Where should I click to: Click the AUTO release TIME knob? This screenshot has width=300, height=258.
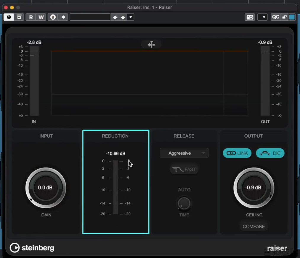pos(184,203)
